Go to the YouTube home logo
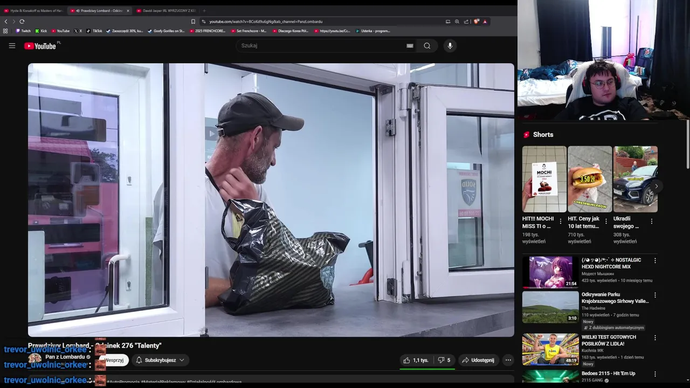Screen dimensions: 690x388 coord(40,46)
